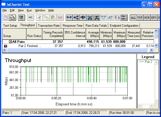Toggle the TCP filter button
This screenshot has height=117, width=161.
(140, 18)
